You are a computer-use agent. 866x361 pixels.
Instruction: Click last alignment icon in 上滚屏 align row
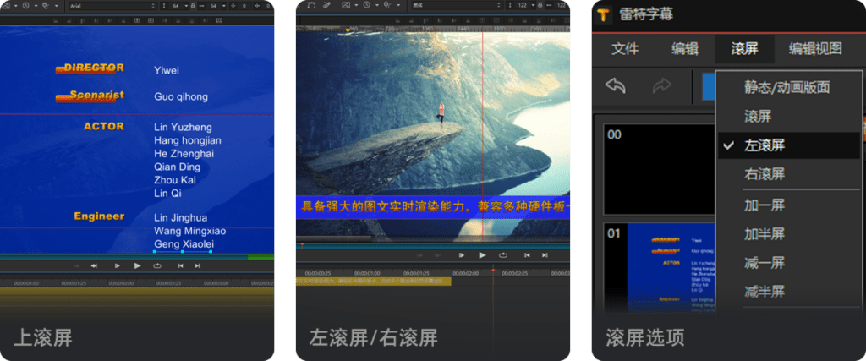[219, 20]
